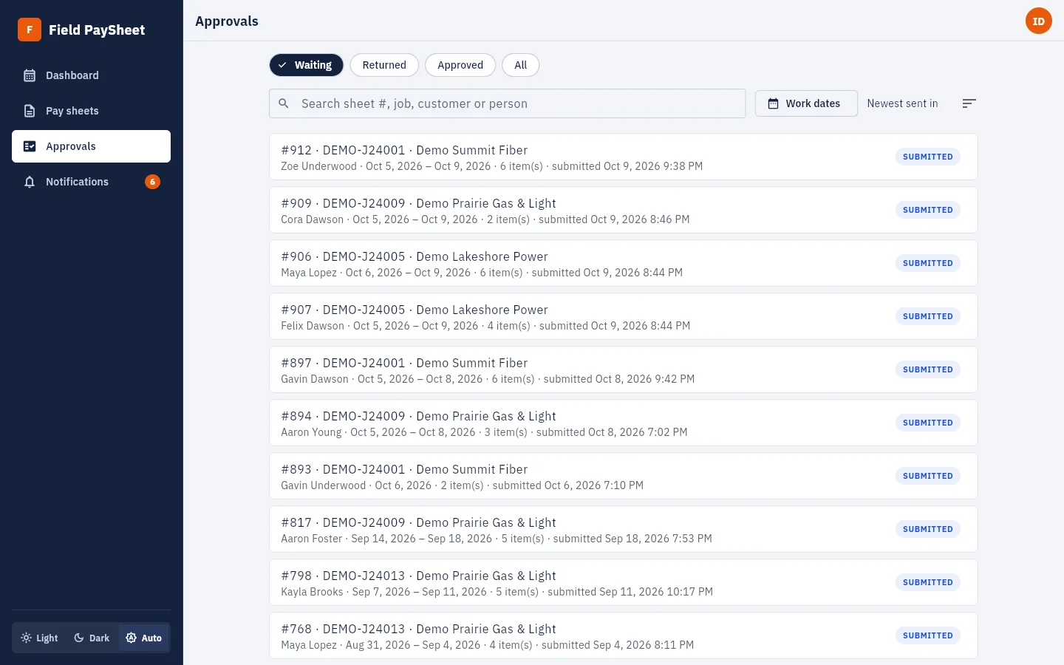Select the Waiting filter chip
Screen dimensions: 1064x665
(306, 65)
